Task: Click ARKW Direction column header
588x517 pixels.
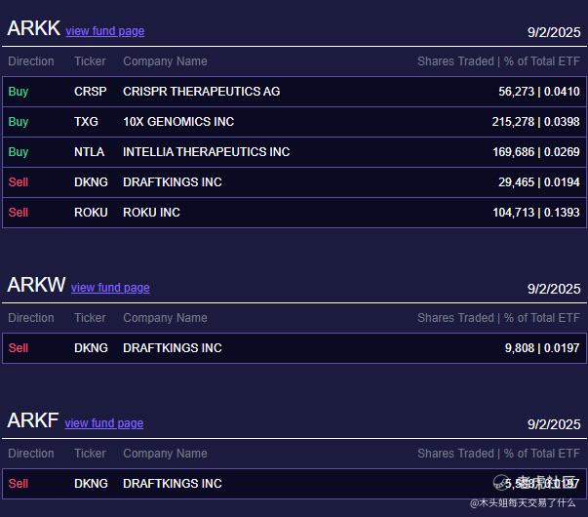Action: pos(31,318)
